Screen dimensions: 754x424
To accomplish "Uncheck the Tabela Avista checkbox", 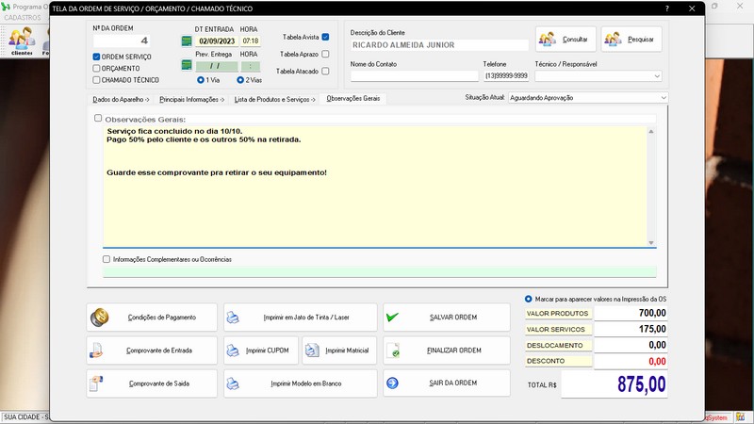I will (x=325, y=37).
